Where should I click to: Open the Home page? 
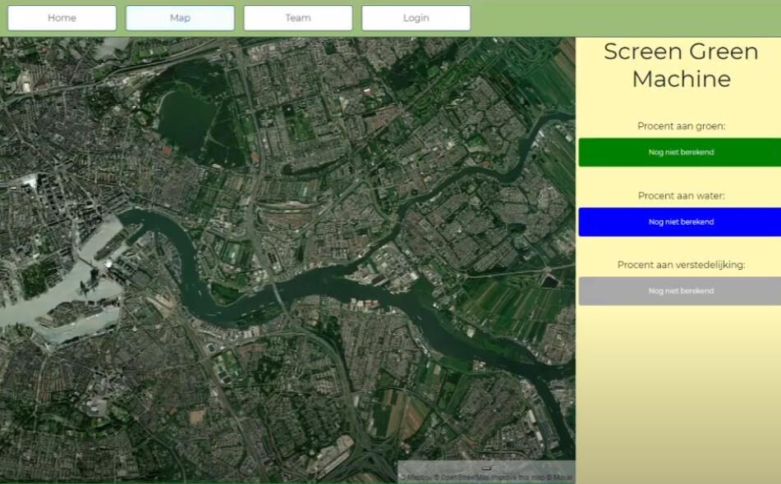62,18
